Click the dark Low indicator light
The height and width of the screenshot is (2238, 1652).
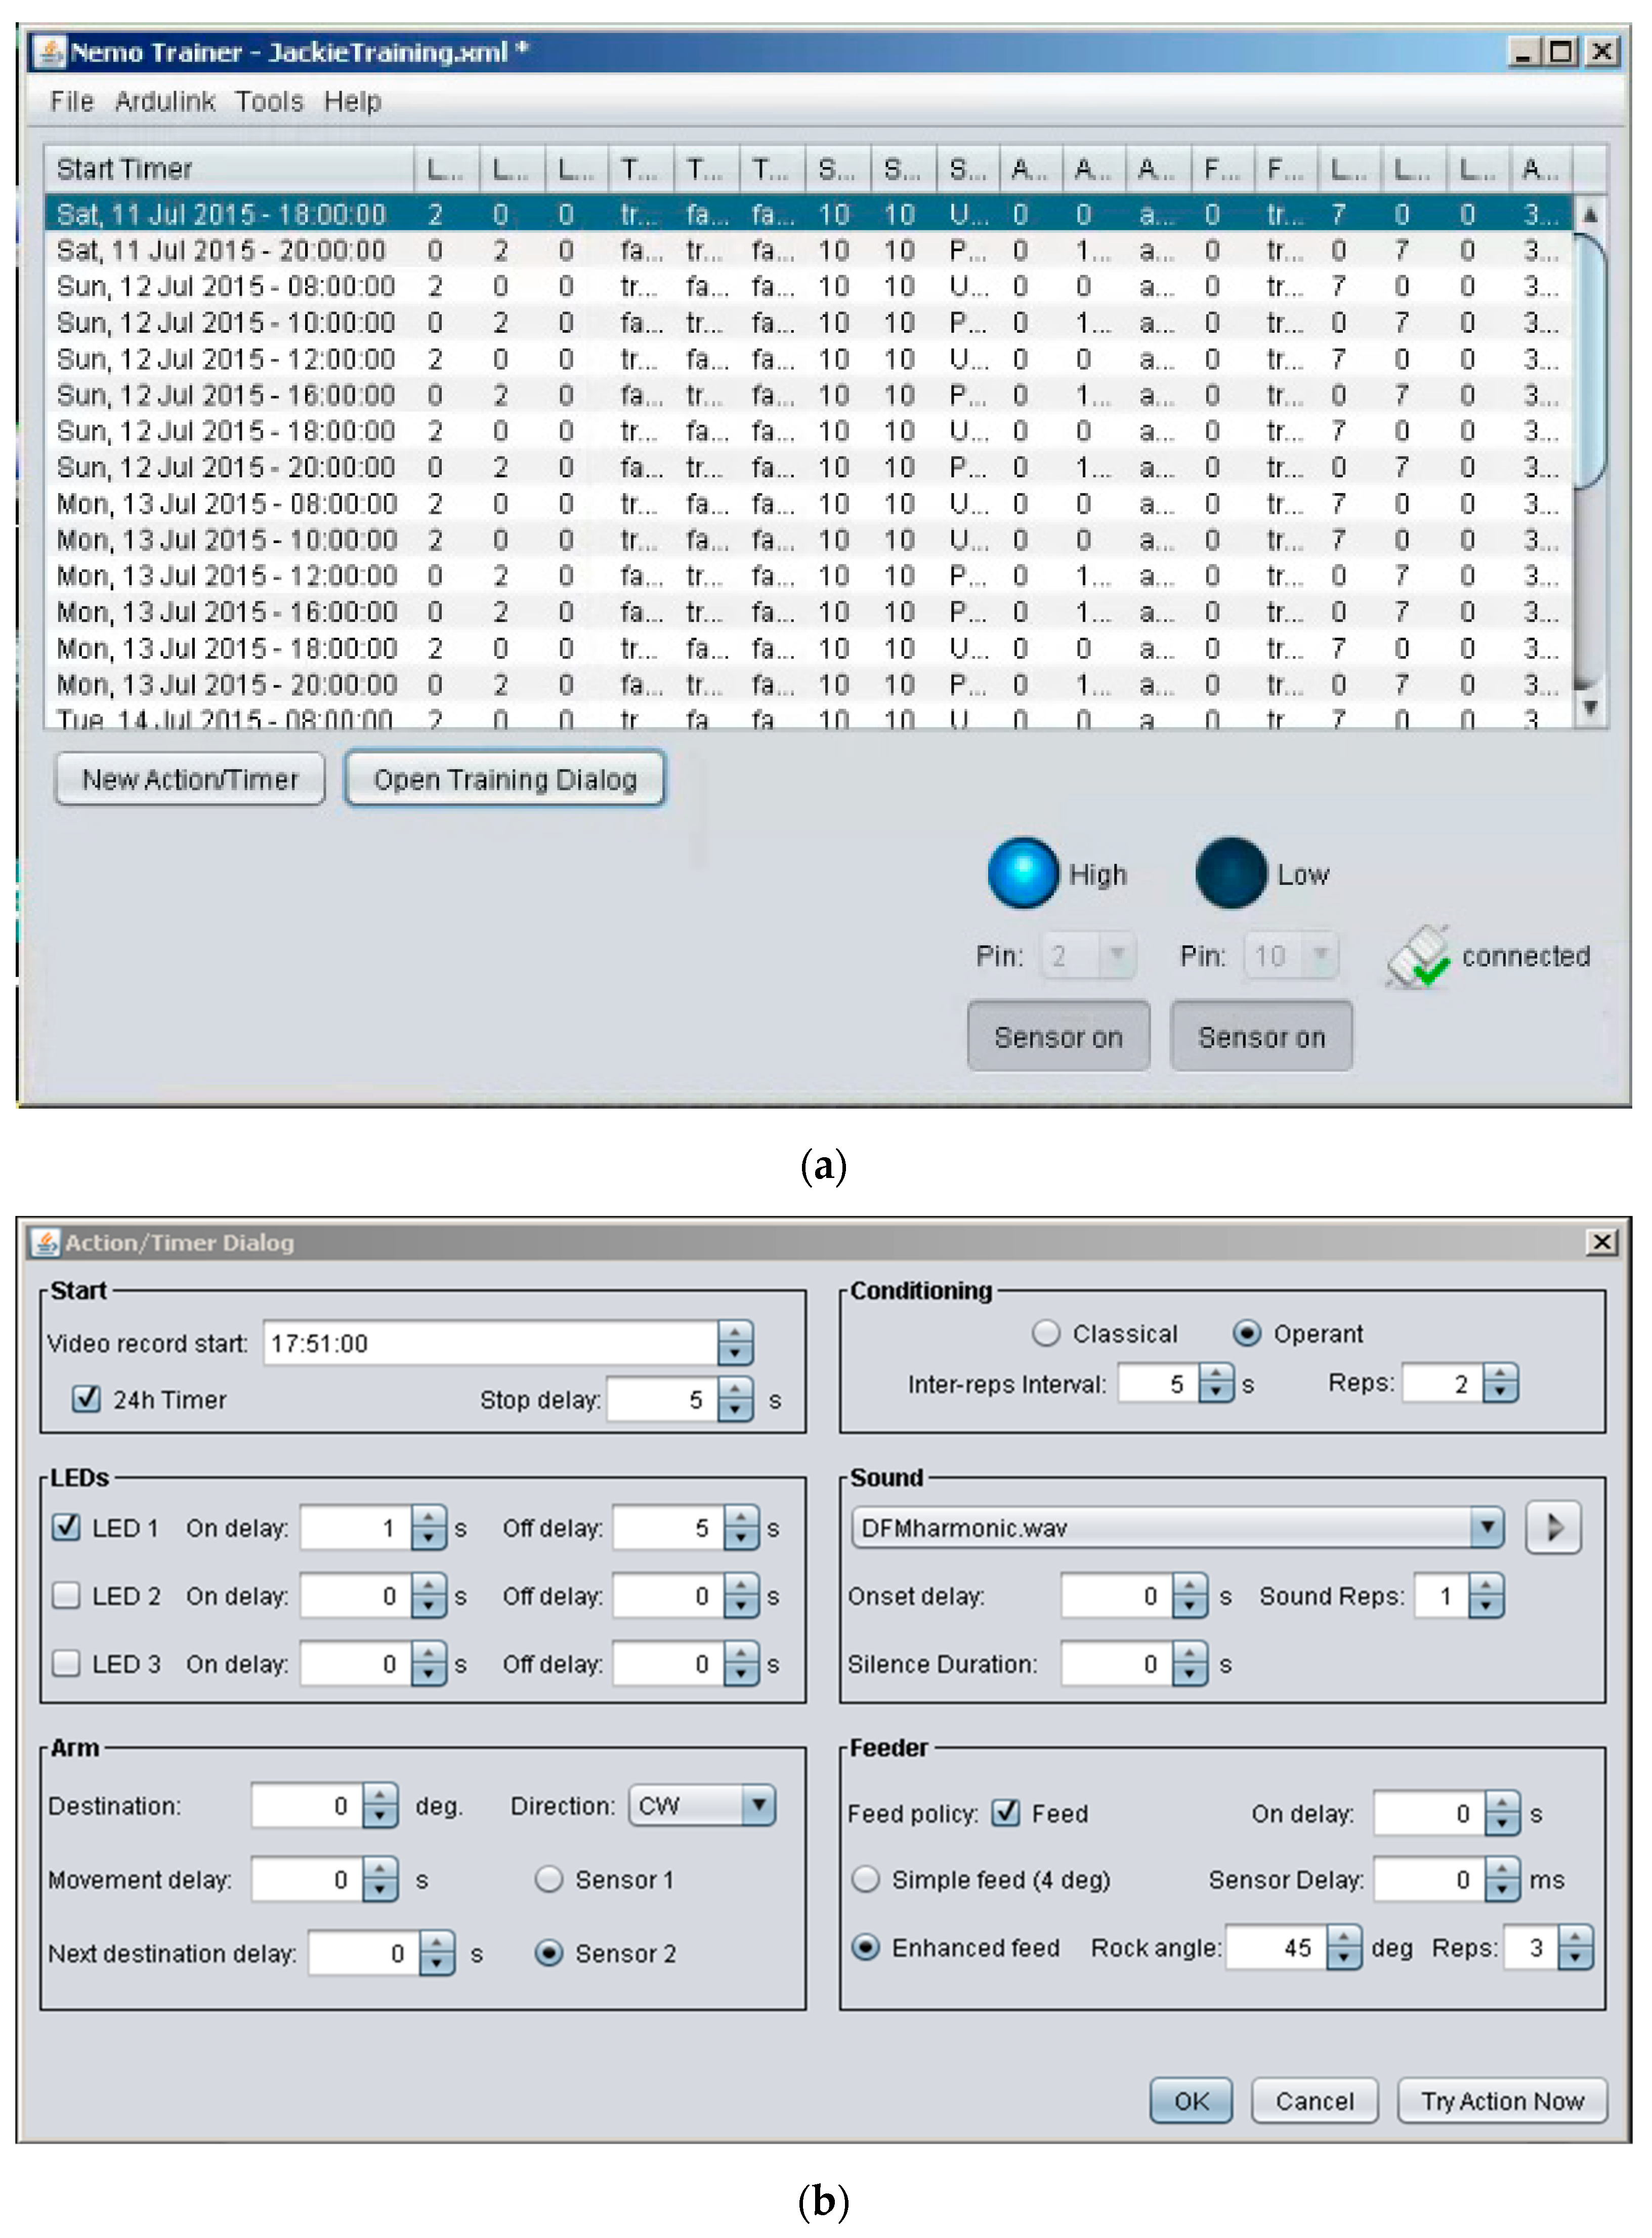(x=1230, y=872)
